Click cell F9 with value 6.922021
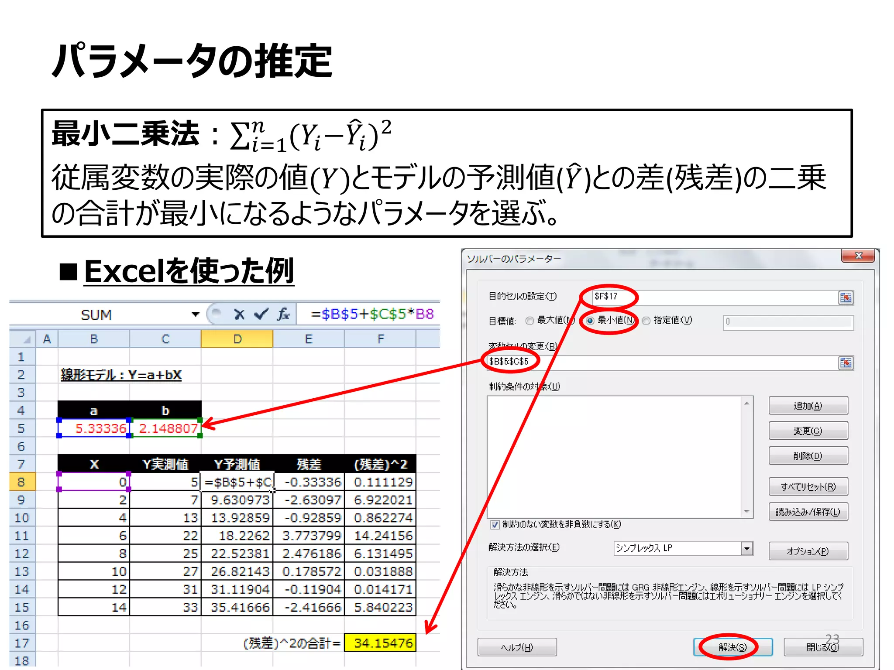Viewport: 894px width, 670px height. pyautogui.click(x=380, y=500)
